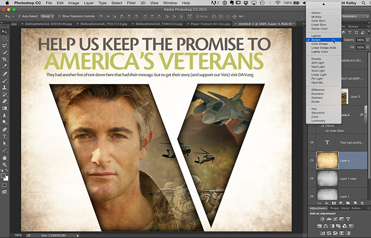Open the Opacity dropdown arrow

tap(368, 40)
